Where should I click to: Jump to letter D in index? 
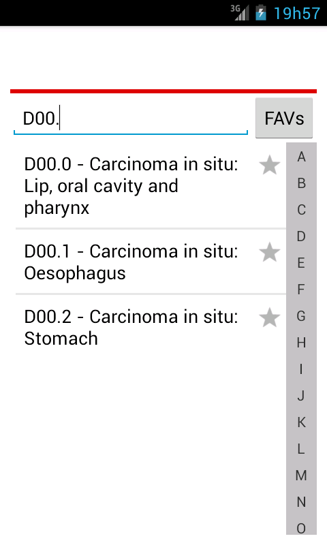(301, 236)
